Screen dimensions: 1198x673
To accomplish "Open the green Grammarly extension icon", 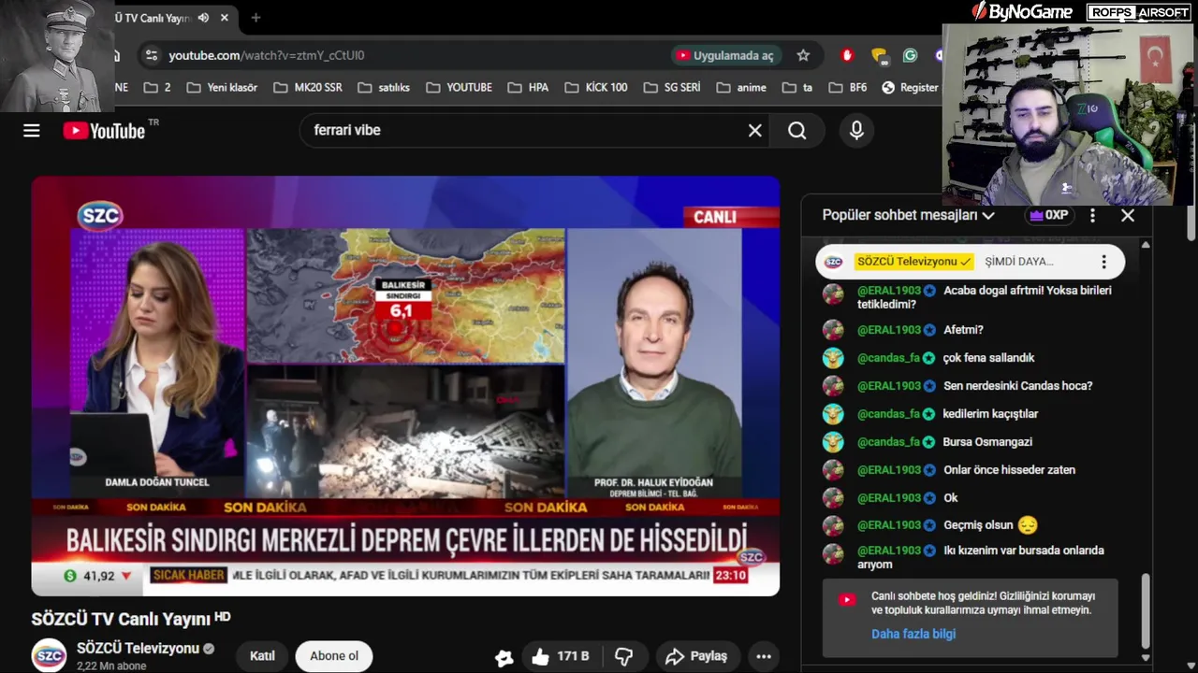I will click(x=910, y=55).
